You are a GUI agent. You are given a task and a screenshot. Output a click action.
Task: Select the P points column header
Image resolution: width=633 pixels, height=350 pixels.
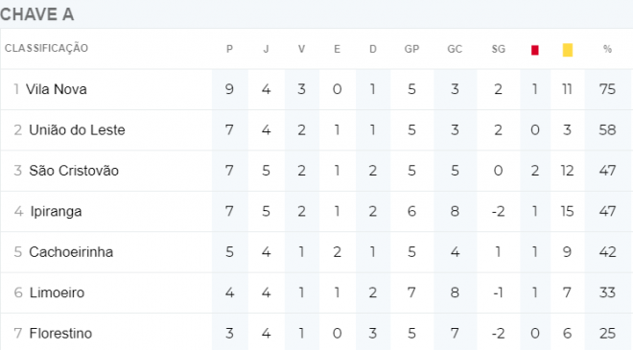(229, 49)
